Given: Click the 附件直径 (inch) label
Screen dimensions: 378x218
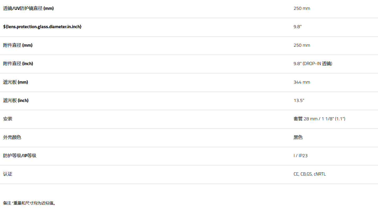Looking at the screenshot, I should (18, 63).
